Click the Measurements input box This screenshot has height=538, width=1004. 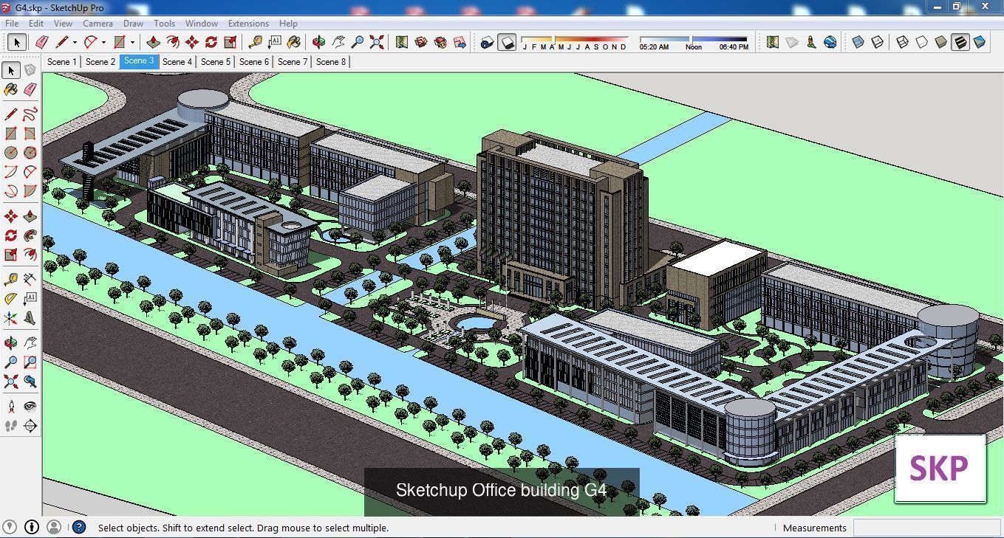926,528
